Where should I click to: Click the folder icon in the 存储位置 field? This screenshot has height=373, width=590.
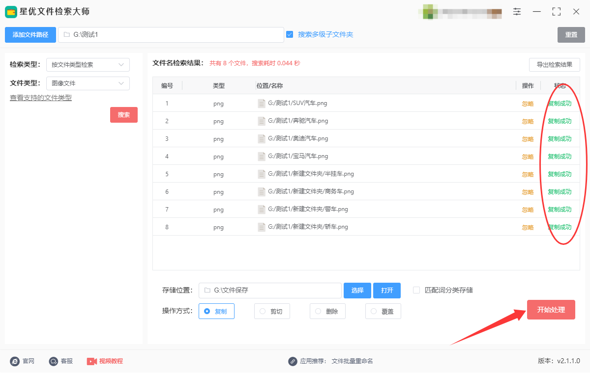click(x=207, y=291)
